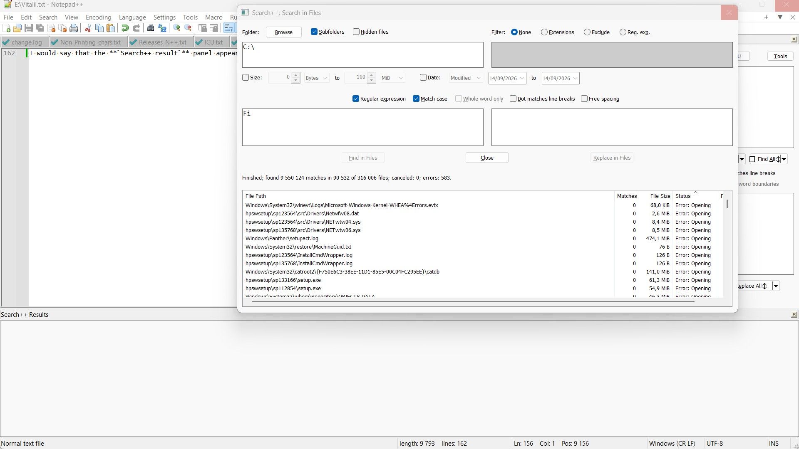Click the Print toolbar icon
The image size is (799, 449).
(74, 28)
